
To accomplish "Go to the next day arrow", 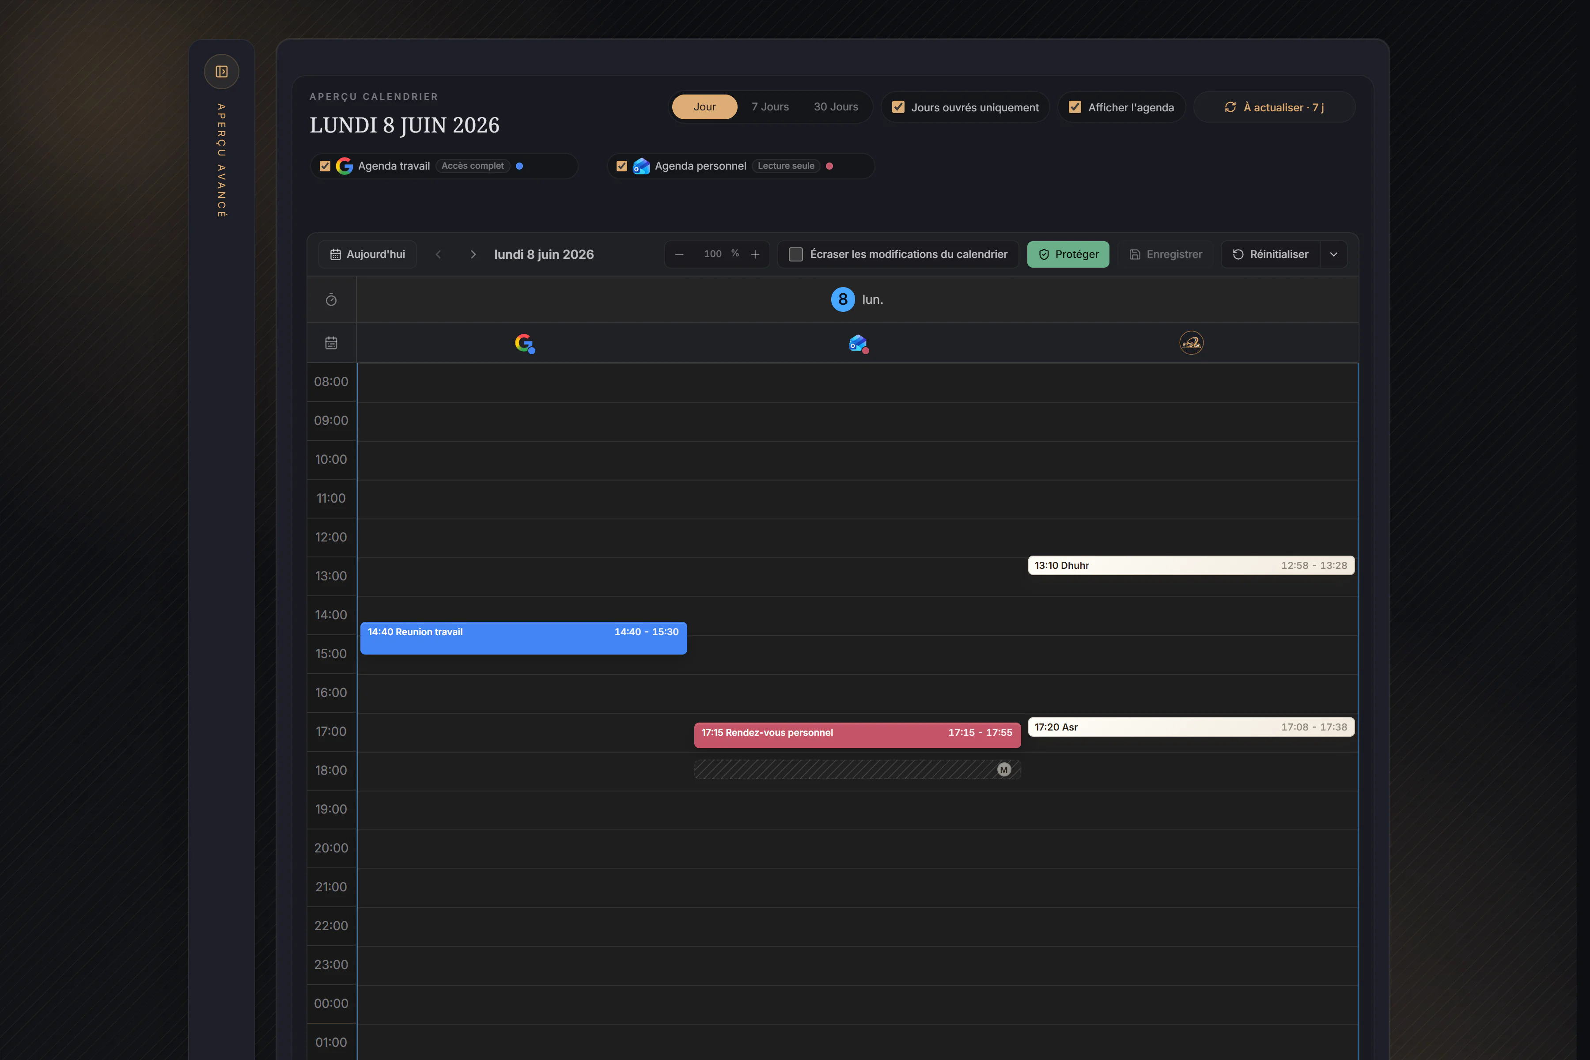I will pos(473,254).
